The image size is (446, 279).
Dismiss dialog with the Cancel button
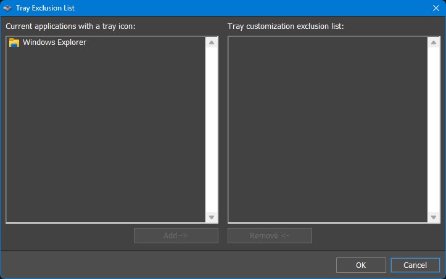point(415,265)
